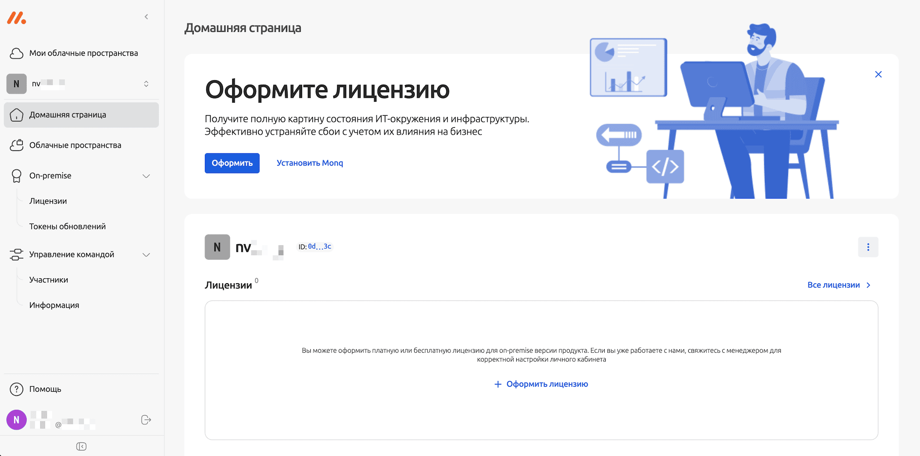This screenshot has height=456, width=920.
Task: Click the cloud icon beside "Мои облачные пространства"
Action: tap(16, 53)
